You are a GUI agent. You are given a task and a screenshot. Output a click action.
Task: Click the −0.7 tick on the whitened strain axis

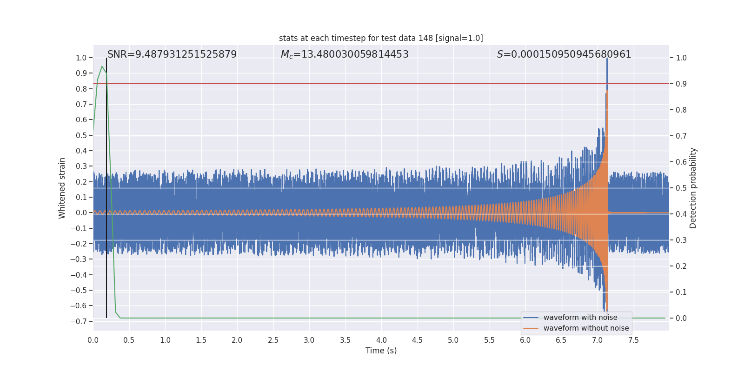[x=79, y=321]
